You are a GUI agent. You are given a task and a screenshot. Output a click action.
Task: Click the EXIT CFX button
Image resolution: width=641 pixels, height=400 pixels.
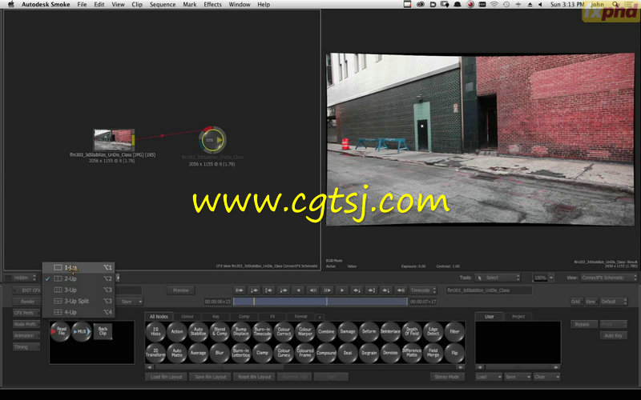[x=26, y=290]
